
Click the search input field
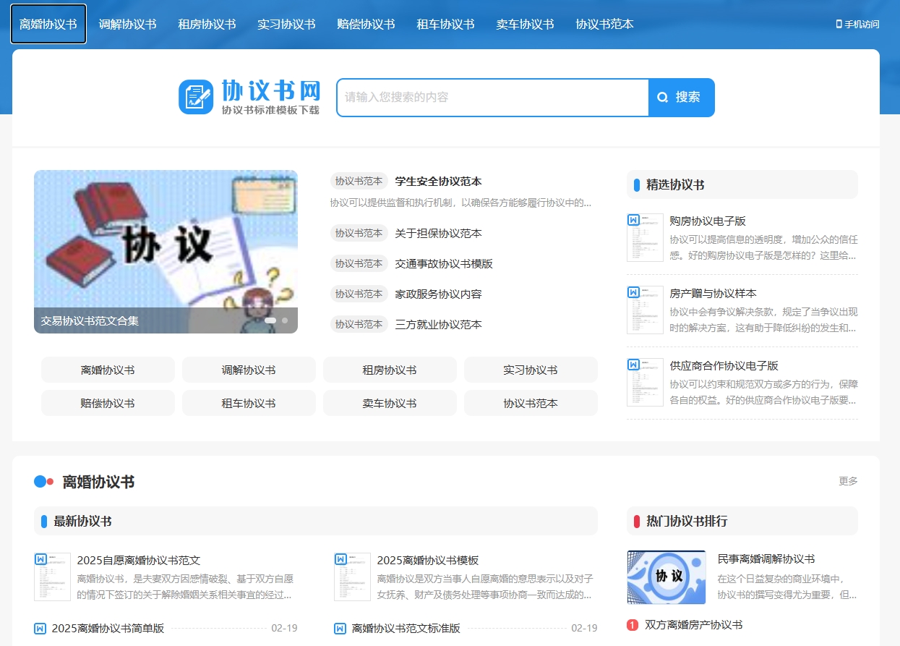[492, 97]
